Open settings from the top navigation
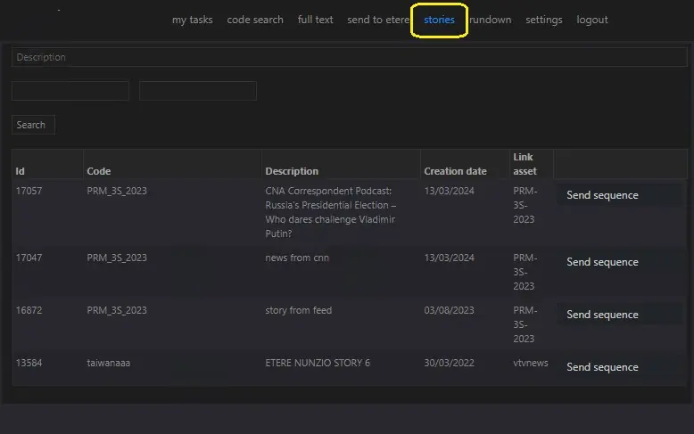Image resolution: width=694 pixels, height=434 pixels. point(543,20)
